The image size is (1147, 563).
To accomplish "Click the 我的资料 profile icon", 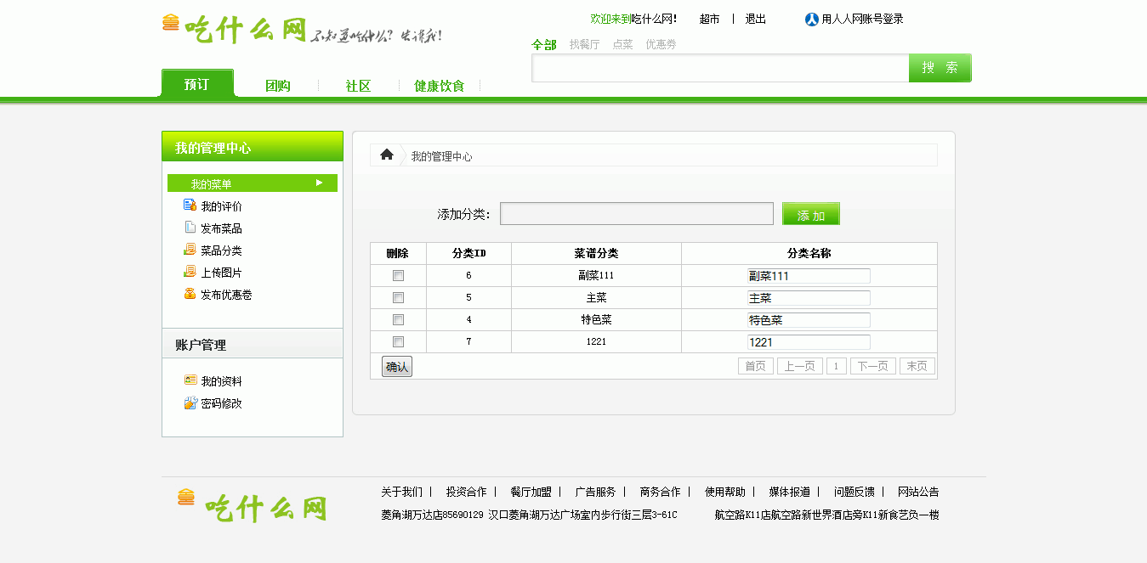I will [190, 380].
